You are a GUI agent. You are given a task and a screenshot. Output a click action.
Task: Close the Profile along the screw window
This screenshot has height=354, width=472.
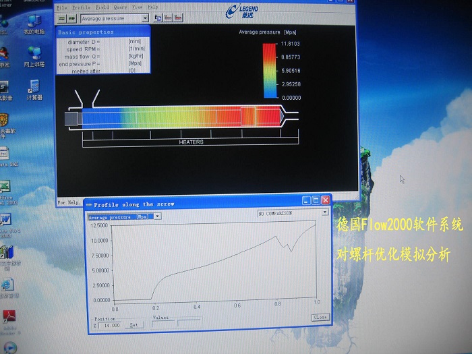pos(326,200)
